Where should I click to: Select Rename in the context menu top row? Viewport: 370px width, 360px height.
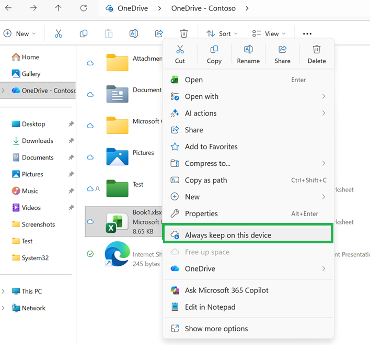(x=248, y=54)
